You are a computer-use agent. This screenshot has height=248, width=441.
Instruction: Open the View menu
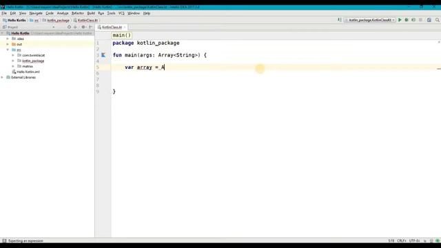tap(23, 13)
